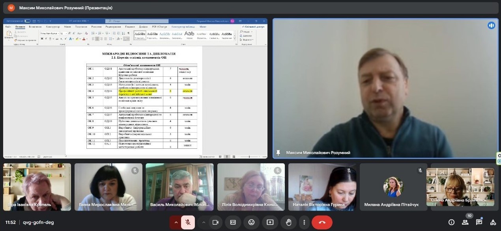Click the meeting code qvg-gofn-deg
This screenshot has height=231, width=501.
tap(38, 222)
